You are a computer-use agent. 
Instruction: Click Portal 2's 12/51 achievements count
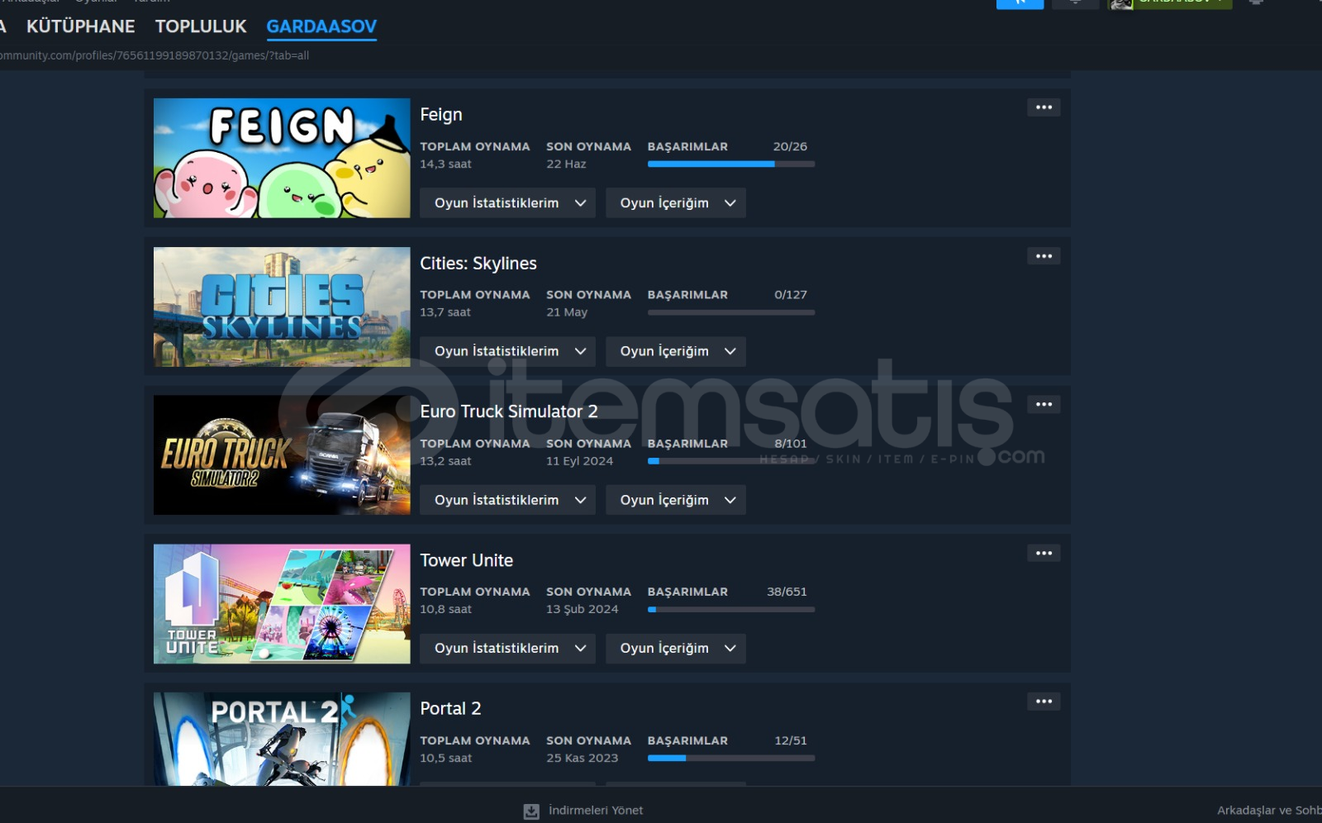[791, 740]
